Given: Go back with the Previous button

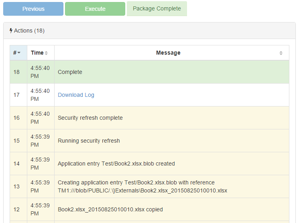Looking at the screenshot, I should coord(33,9).
